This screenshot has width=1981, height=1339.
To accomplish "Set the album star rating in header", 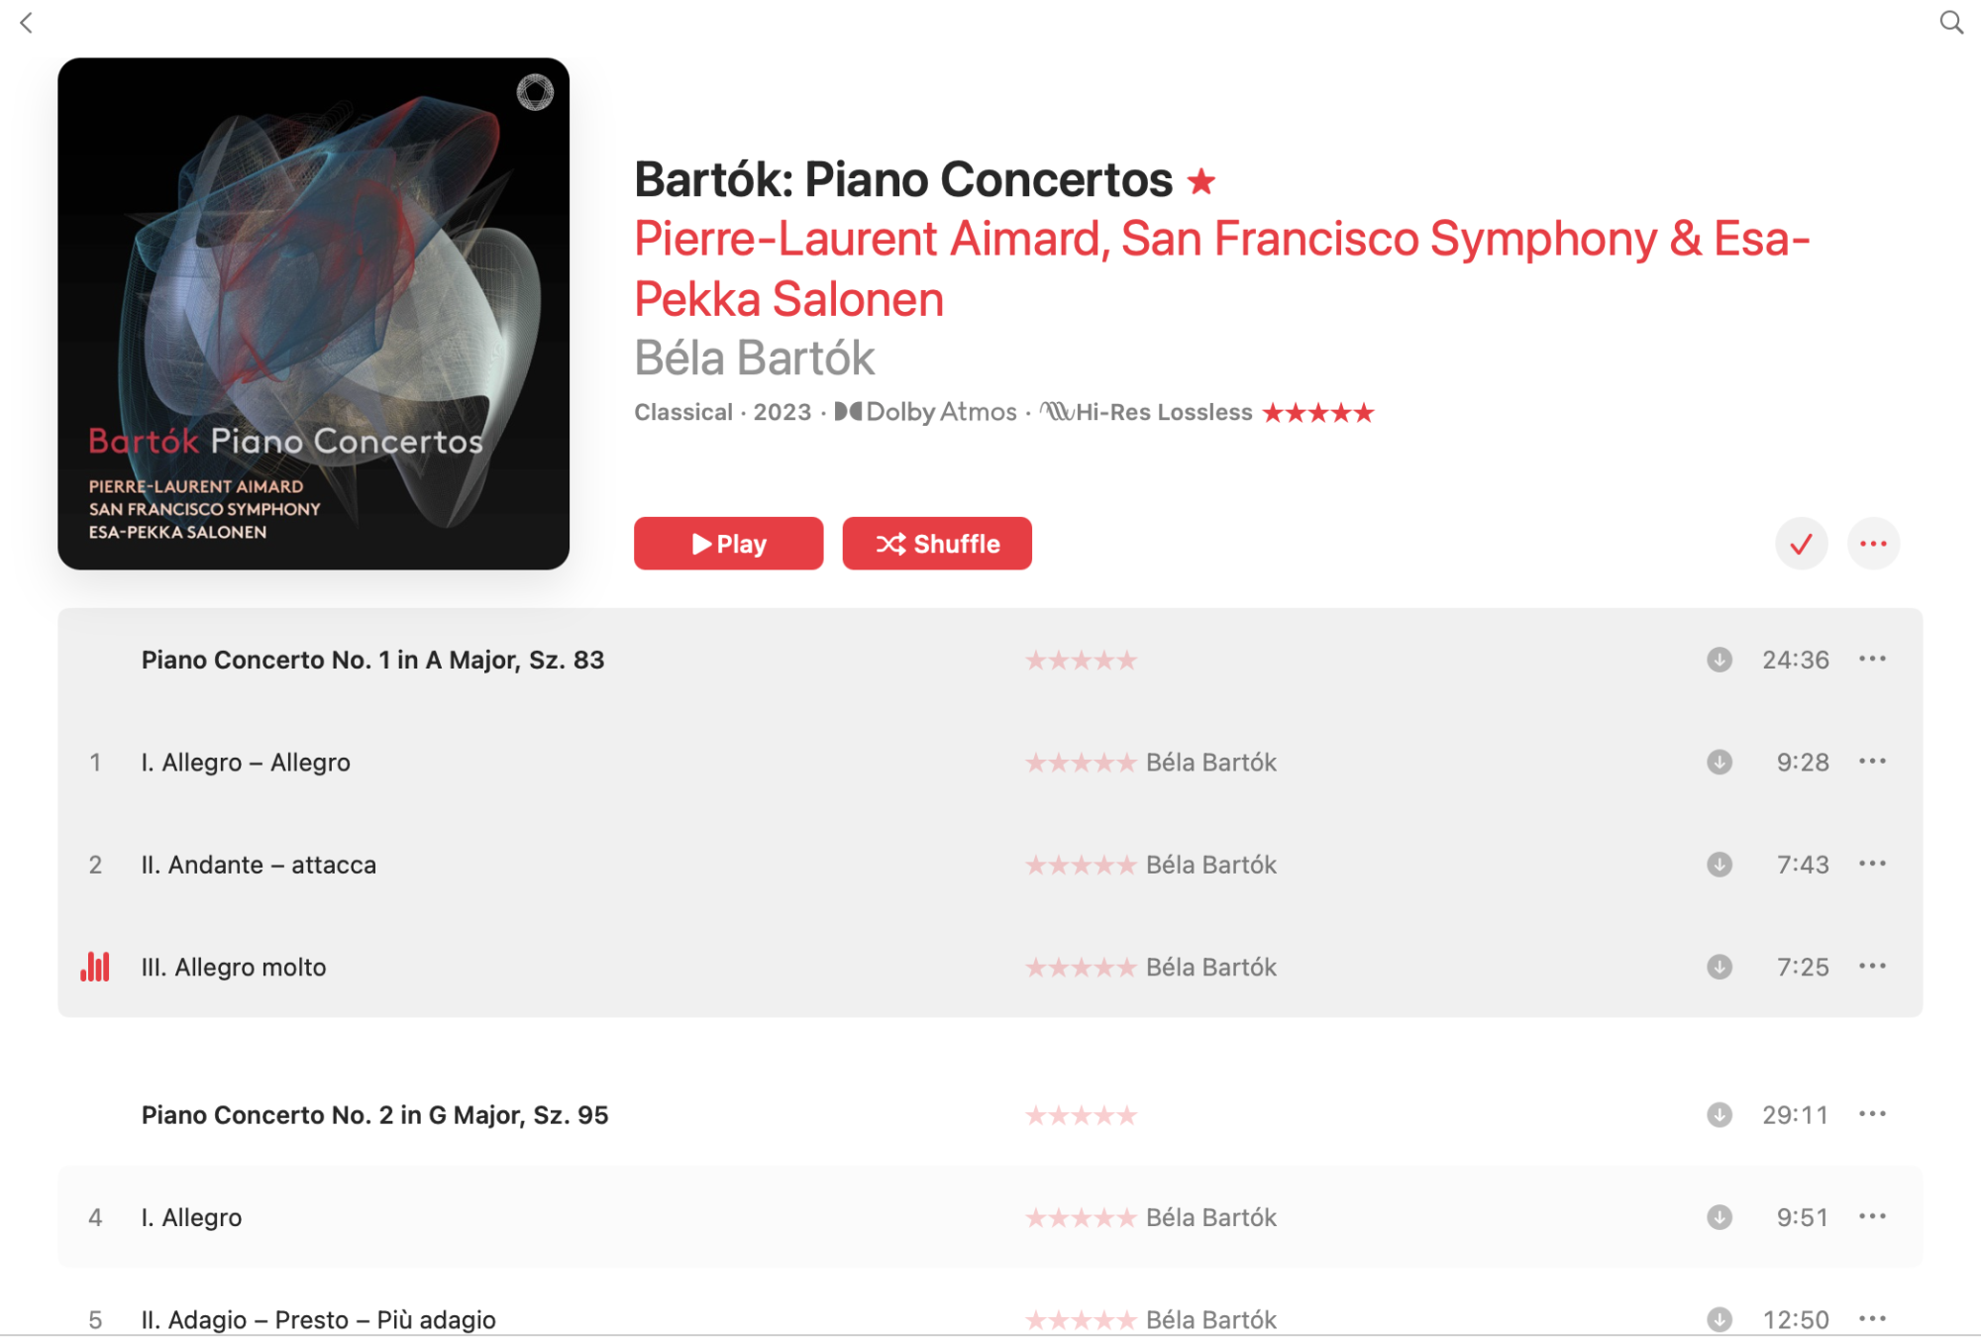I will (x=1317, y=413).
